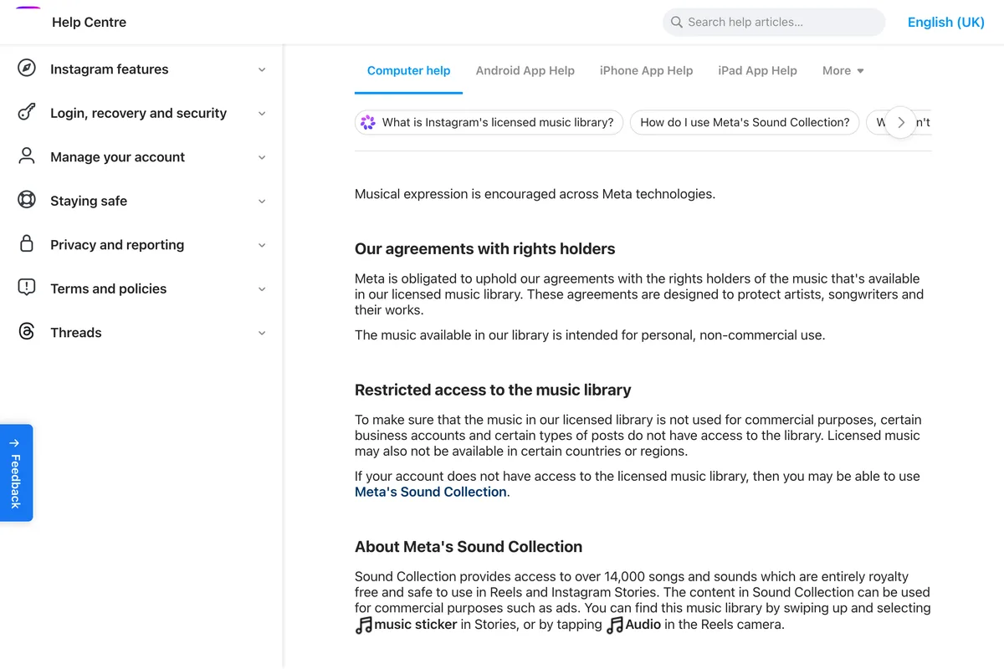
Task: Click the music note icon before 'Audio'
Action: [615, 625]
